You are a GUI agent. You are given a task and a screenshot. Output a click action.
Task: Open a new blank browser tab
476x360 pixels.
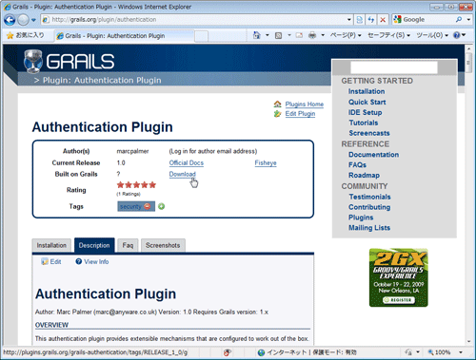201,36
